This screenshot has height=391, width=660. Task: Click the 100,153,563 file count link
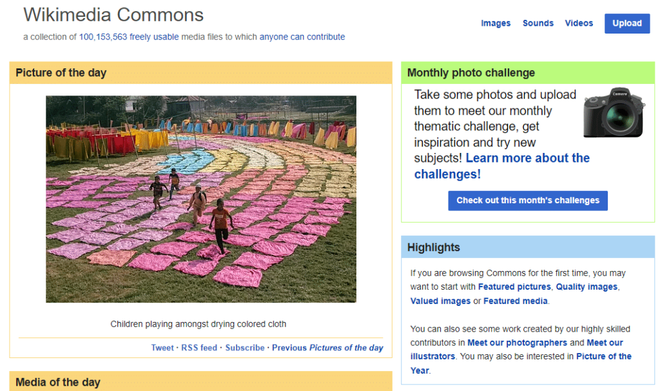103,37
